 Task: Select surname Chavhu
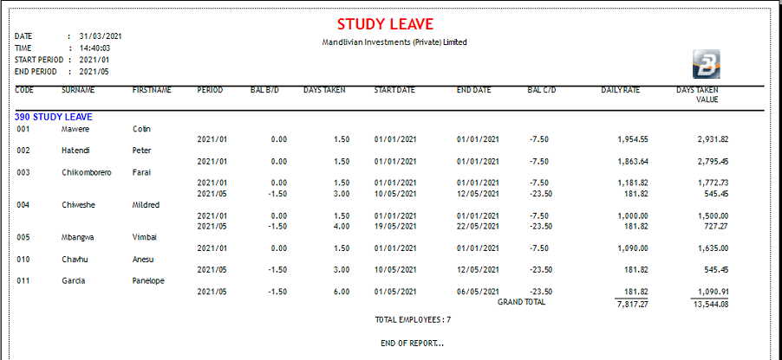pos(75,260)
